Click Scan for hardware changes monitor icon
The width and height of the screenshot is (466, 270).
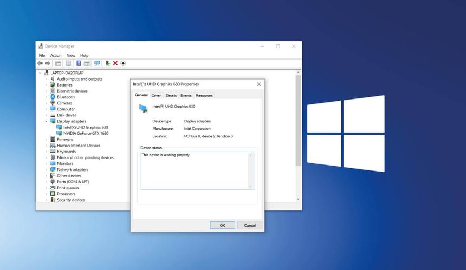[97, 63]
